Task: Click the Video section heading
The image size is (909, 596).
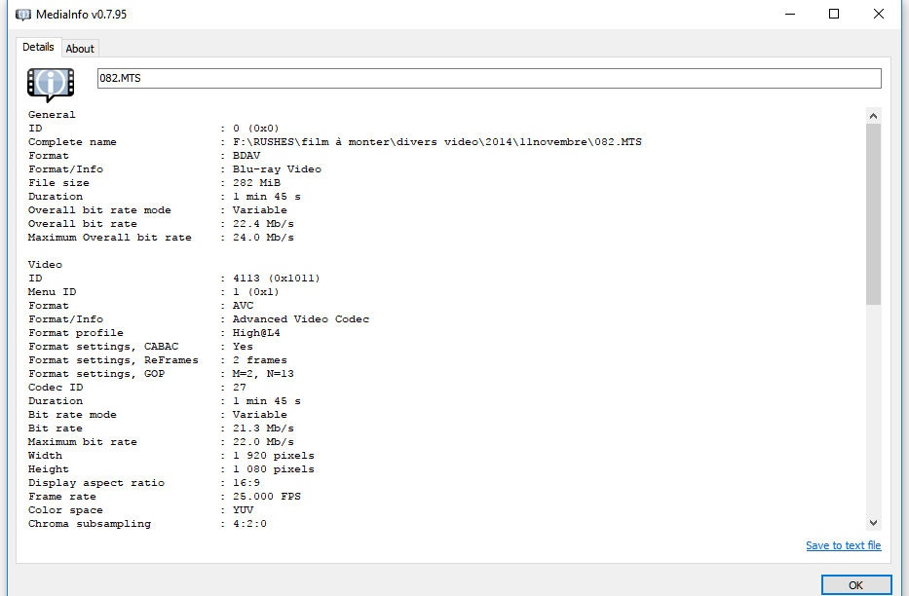Action: tap(45, 265)
